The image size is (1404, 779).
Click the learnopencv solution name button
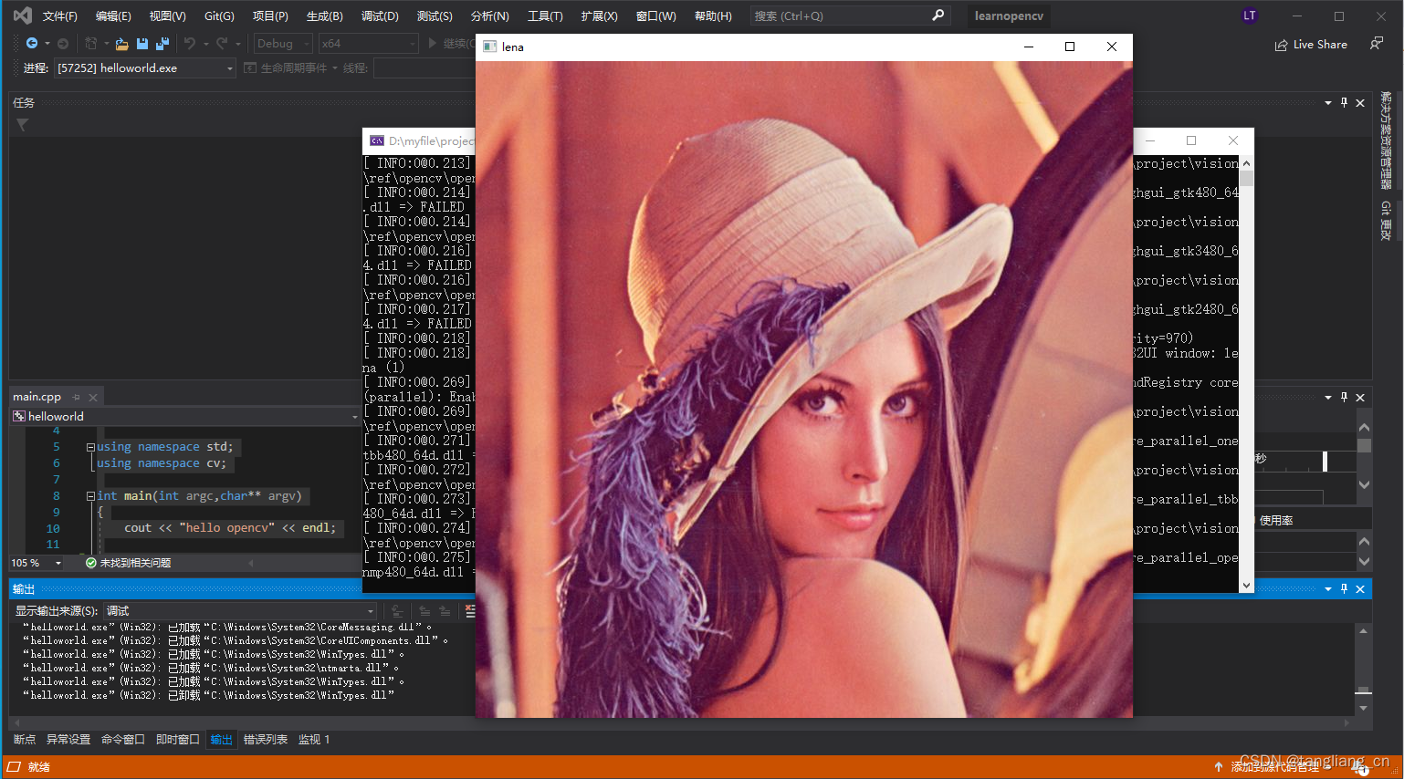(x=1009, y=16)
